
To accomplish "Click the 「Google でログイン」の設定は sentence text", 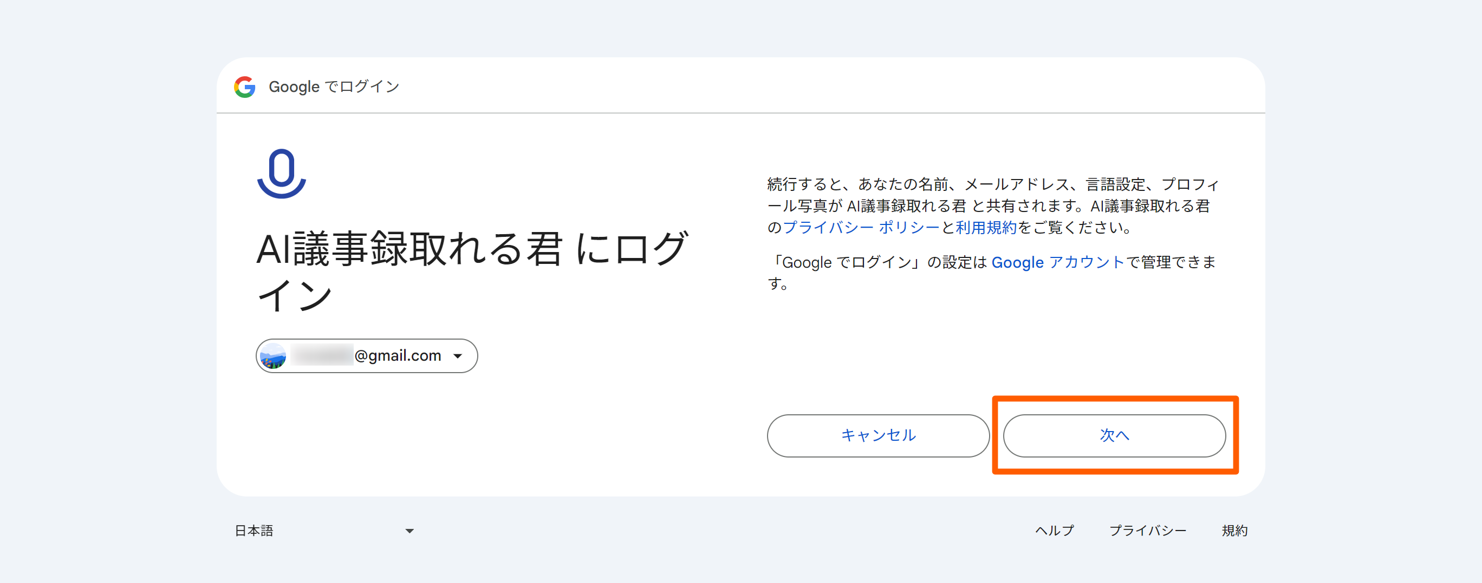I will coord(877,262).
